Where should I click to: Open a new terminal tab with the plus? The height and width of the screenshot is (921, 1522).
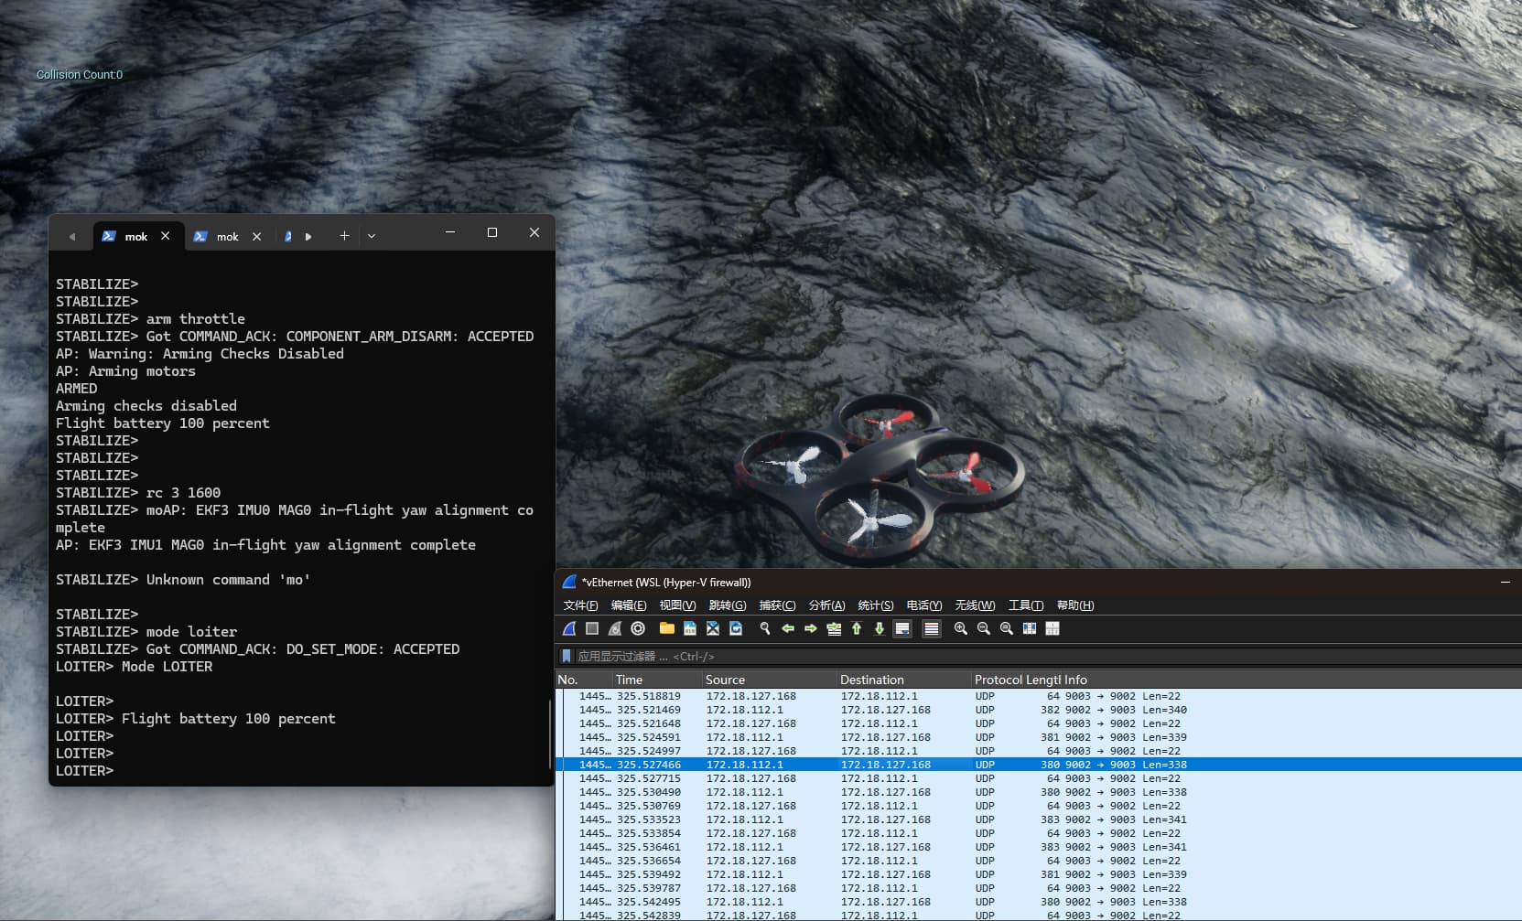[344, 236]
